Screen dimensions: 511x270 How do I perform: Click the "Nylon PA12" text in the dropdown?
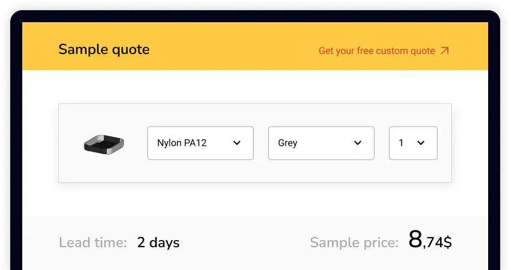point(182,143)
